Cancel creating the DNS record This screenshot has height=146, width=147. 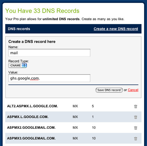133,90
